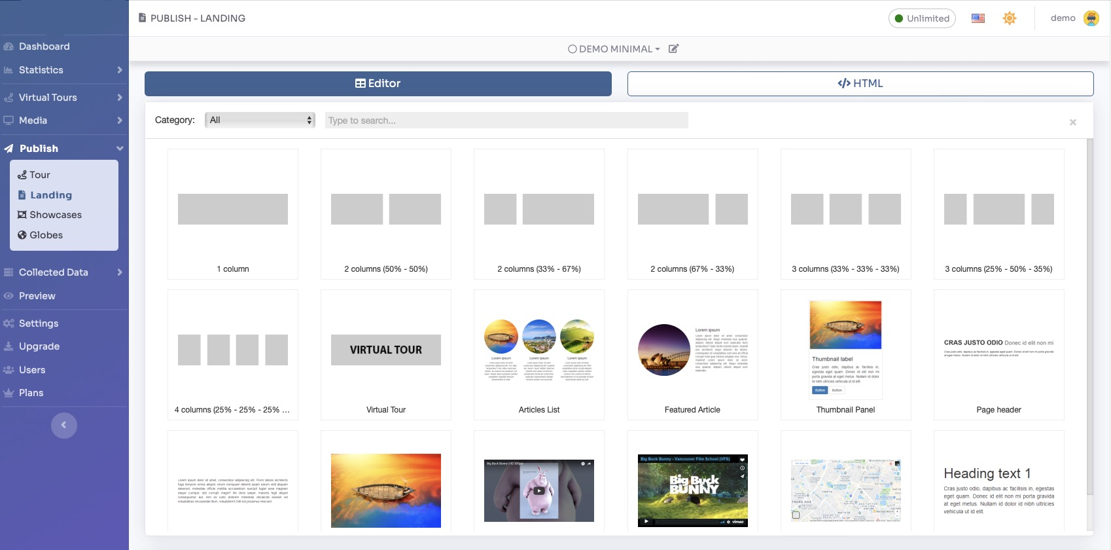Select the 2 columns (50% - 50%) block
The height and width of the screenshot is (550, 1111).
[x=386, y=214]
